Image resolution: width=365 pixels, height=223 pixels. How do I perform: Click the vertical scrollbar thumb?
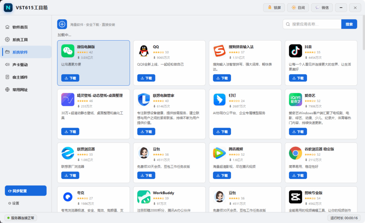point(364,33)
